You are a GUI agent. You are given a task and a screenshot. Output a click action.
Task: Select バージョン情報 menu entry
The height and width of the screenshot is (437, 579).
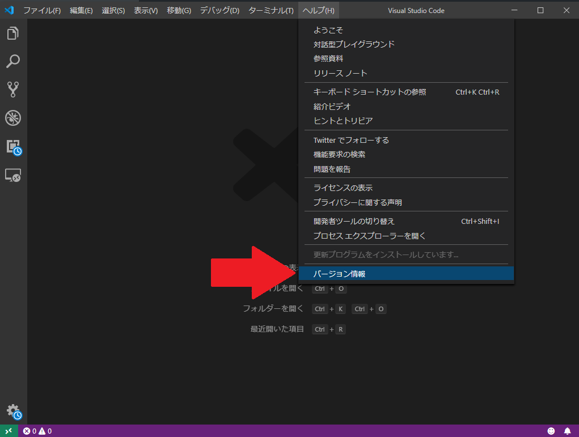click(x=406, y=274)
